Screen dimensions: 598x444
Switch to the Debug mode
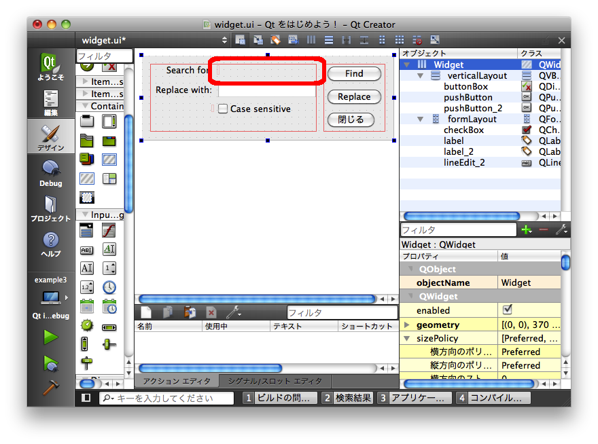[x=50, y=173]
